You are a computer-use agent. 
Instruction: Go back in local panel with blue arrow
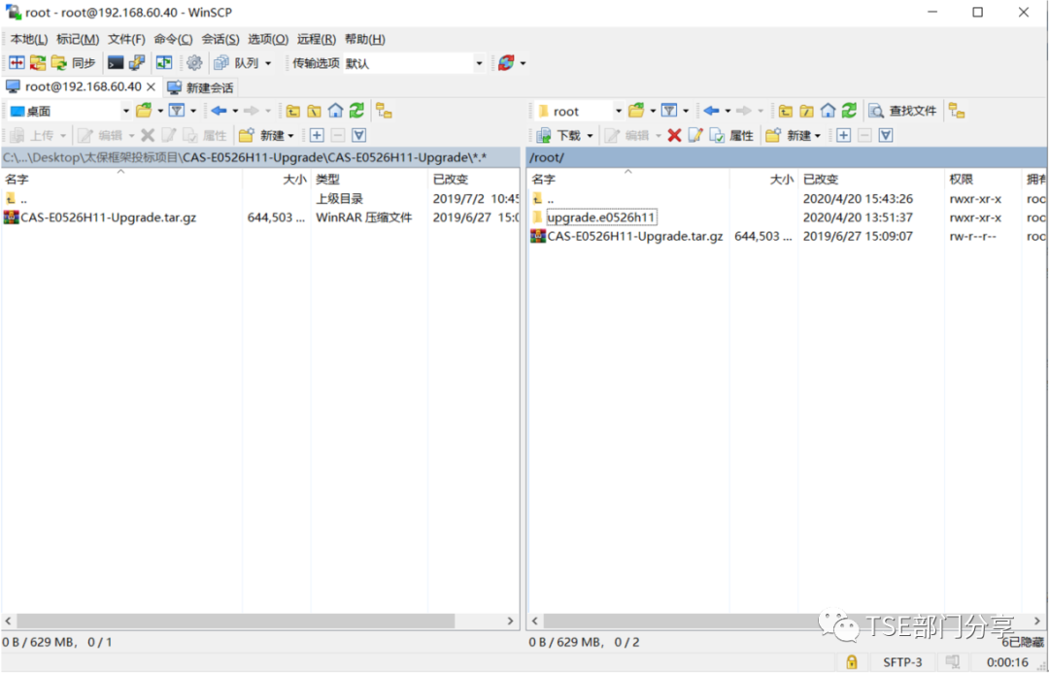tap(219, 111)
